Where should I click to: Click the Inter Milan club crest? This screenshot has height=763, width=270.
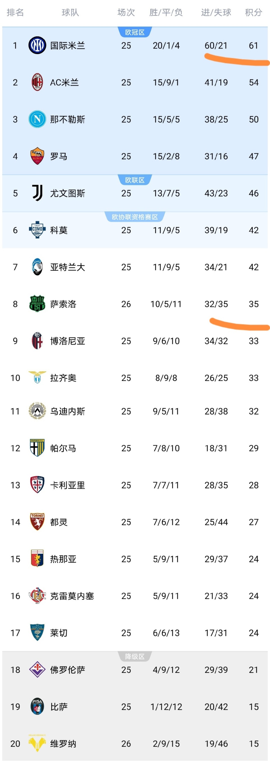click(x=37, y=46)
